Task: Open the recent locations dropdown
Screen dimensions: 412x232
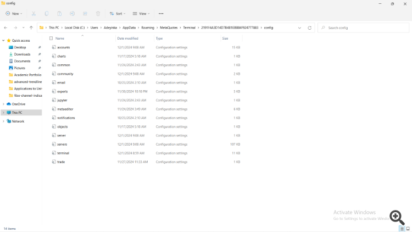Action: [24, 27]
